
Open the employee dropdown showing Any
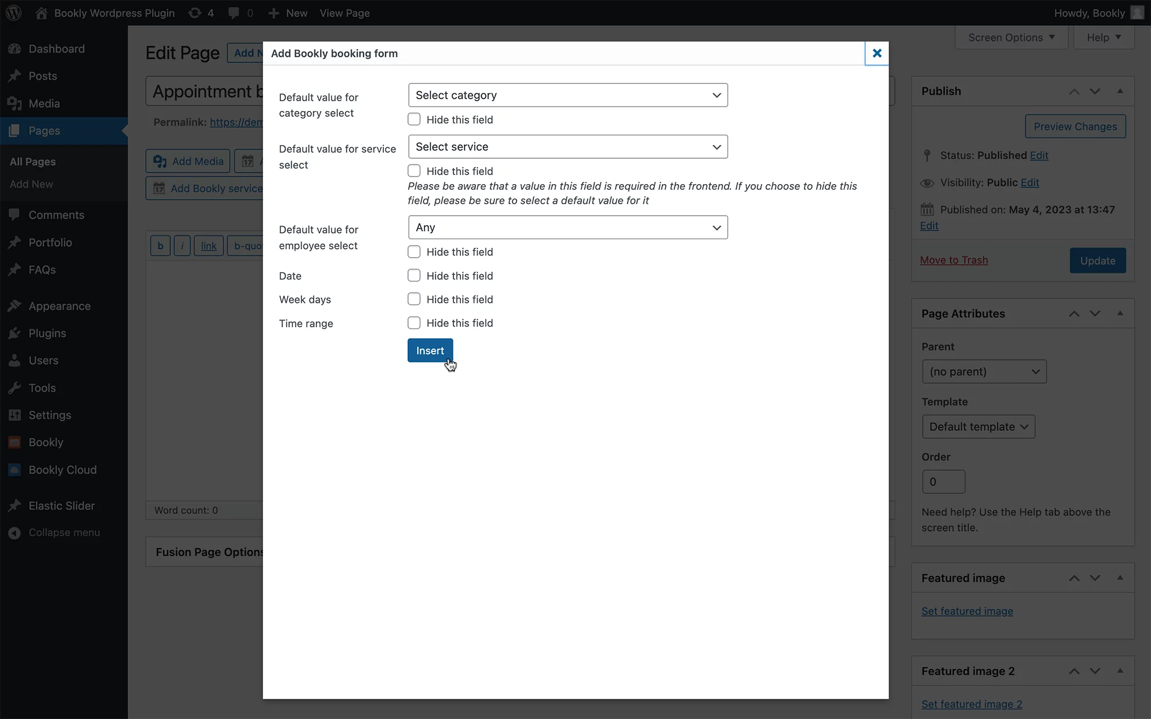tap(568, 227)
